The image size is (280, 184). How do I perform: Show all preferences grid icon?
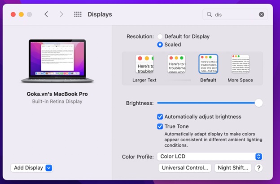[x=78, y=14]
